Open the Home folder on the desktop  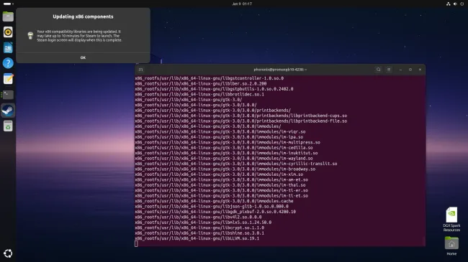click(x=451, y=246)
